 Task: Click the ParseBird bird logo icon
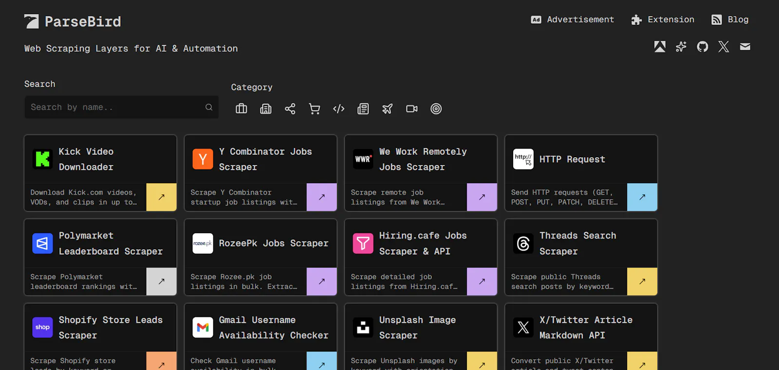click(32, 21)
